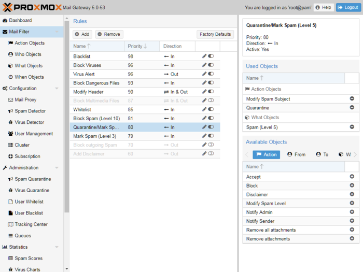The width and height of the screenshot is (363, 272).
Task: Click the edit pencil for Whitelist rule
Action: (x=204, y=109)
